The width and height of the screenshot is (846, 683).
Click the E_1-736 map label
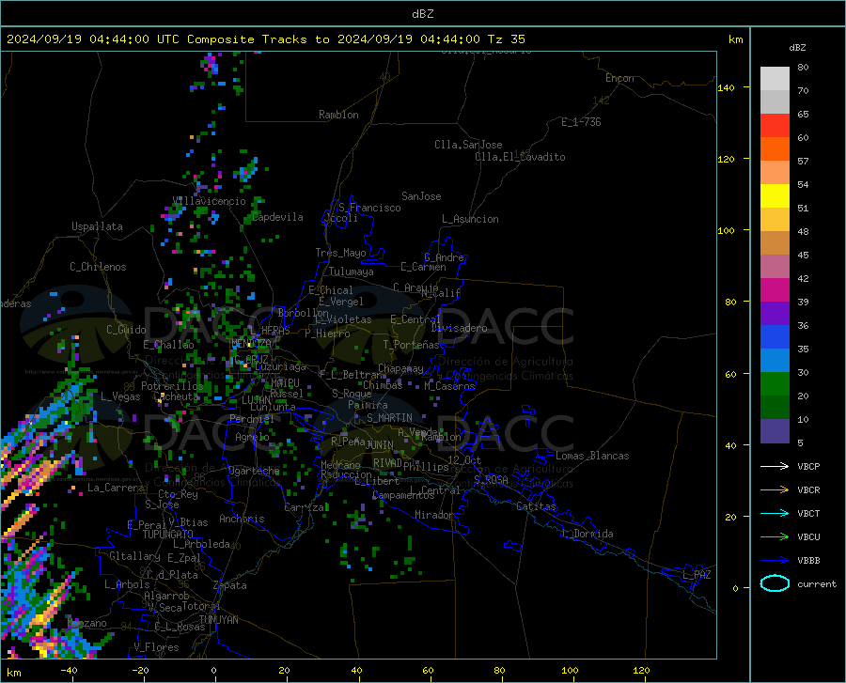click(581, 122)
